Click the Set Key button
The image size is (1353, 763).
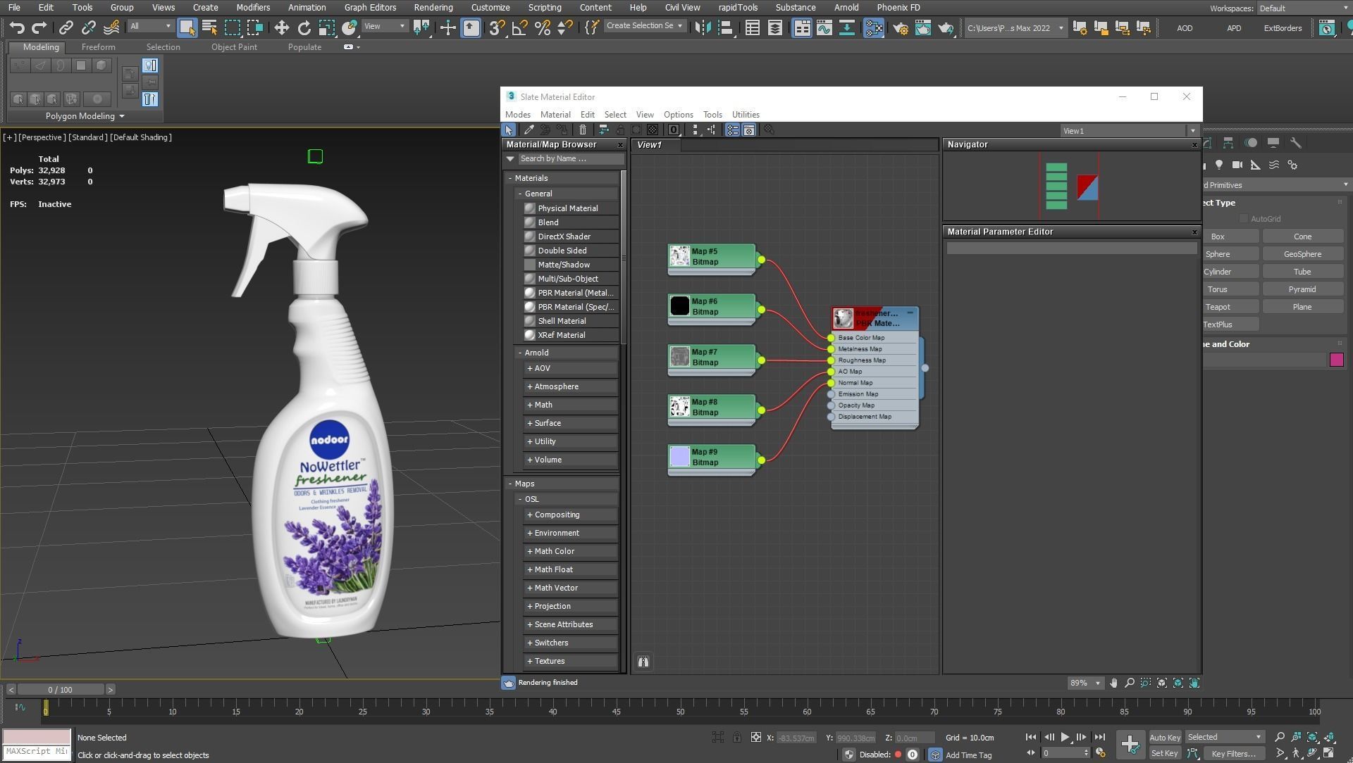click(1164, 753)
